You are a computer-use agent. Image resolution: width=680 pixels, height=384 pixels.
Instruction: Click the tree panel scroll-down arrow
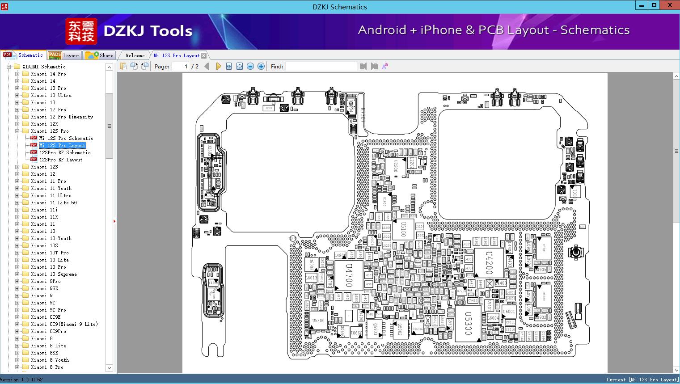tap(109, 368)
